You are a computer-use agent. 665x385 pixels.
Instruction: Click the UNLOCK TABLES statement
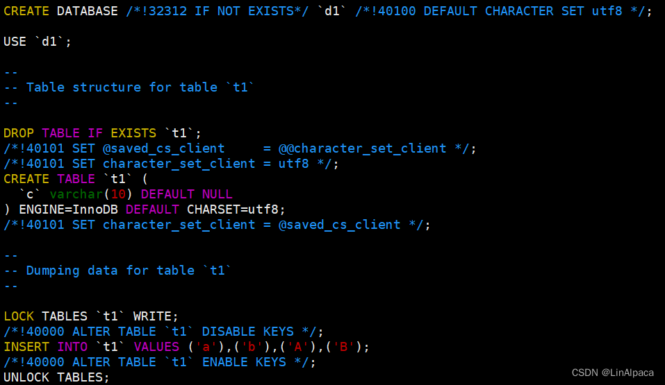click(x=56, y=377)
